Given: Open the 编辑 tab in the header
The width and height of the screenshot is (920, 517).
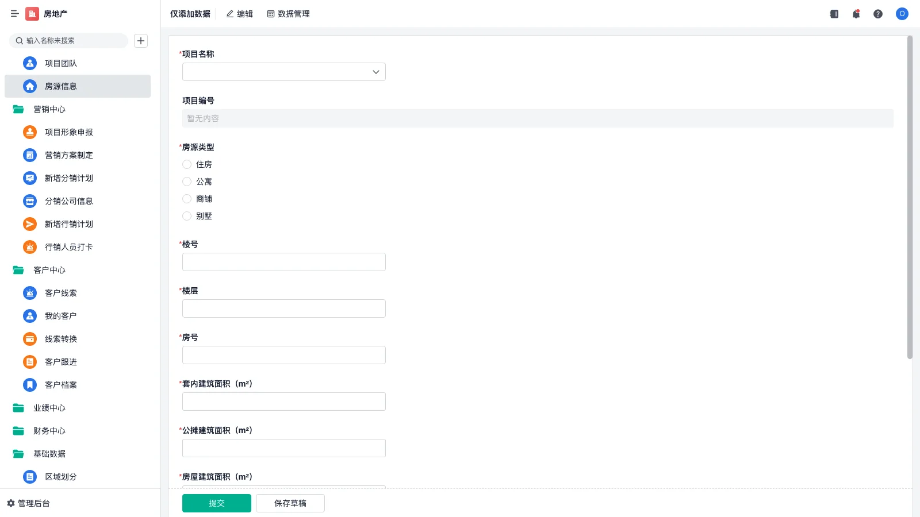Looking at the screenshot, I should coord(239,14).
